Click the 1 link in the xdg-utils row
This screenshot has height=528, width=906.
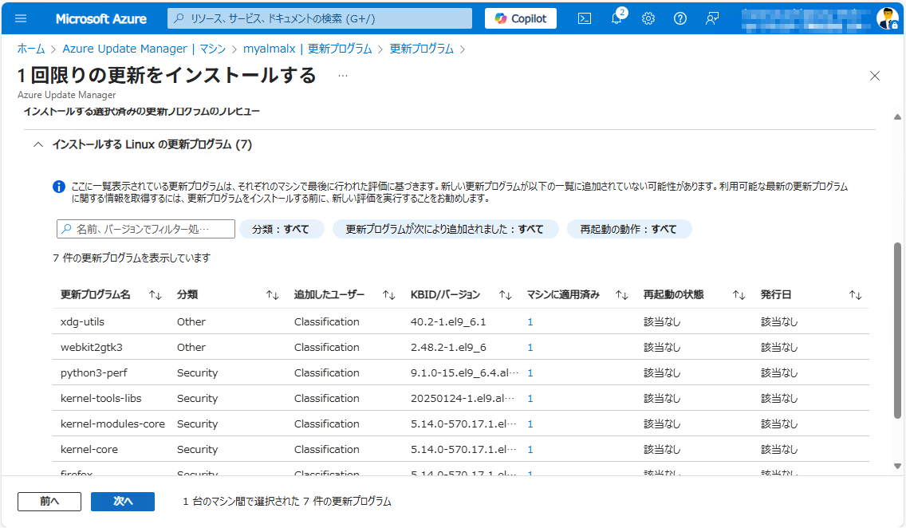click(530, 321)
